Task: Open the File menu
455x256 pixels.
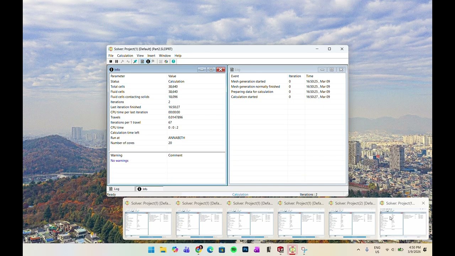Action: tap(111, 55)
